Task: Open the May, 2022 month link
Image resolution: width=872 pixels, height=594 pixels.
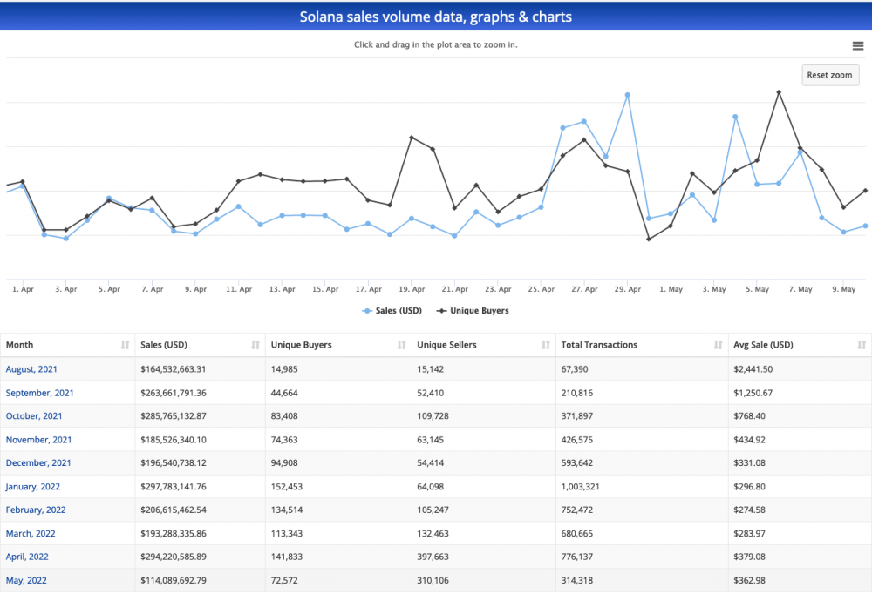Action: (26, 581)
